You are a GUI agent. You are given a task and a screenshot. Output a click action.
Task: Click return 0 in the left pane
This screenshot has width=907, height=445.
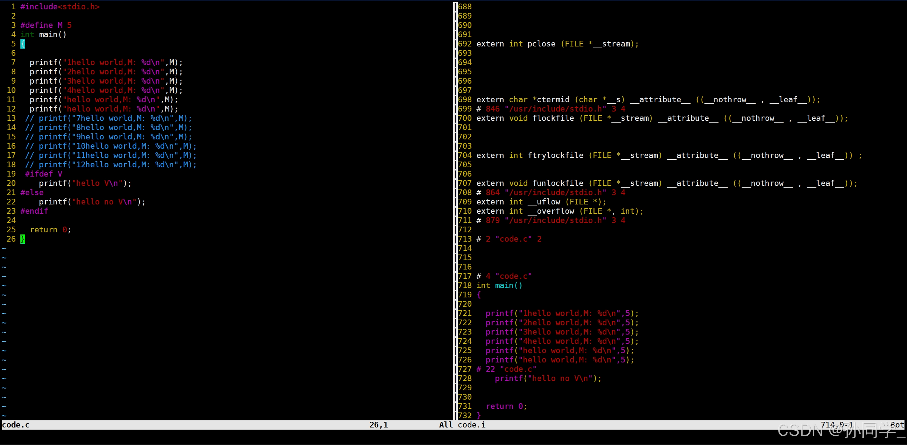pyautogui.click(x=50, y=229)
